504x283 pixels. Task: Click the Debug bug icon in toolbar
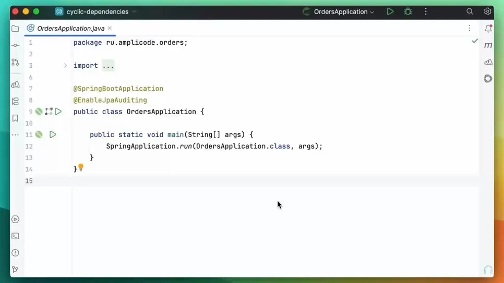(408, 11)
